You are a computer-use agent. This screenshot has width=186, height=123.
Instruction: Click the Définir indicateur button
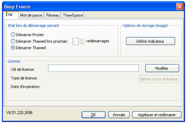(150, 41)
